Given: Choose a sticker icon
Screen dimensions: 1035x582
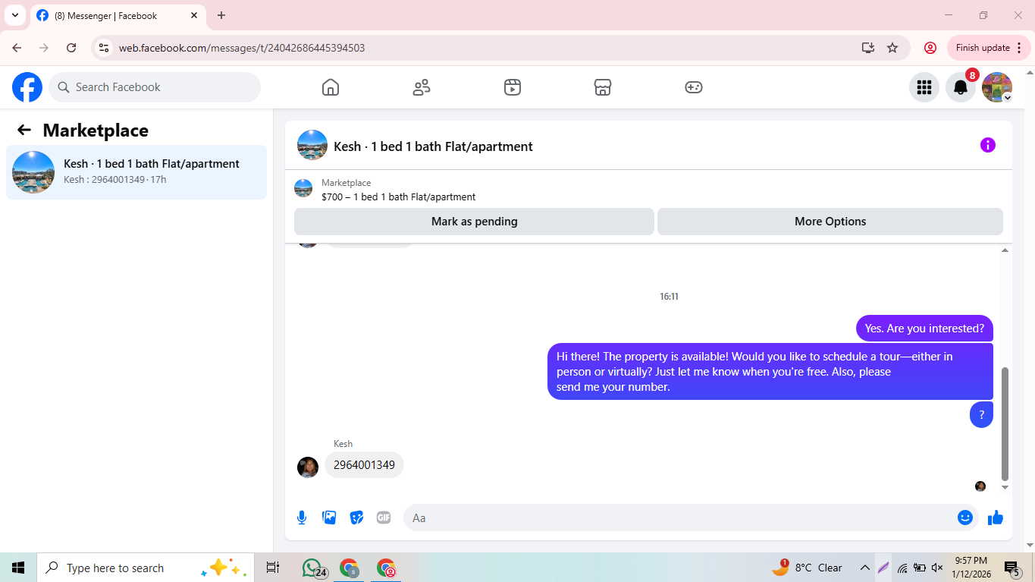Looking at the screenshot, I should (x=356, y=518).
